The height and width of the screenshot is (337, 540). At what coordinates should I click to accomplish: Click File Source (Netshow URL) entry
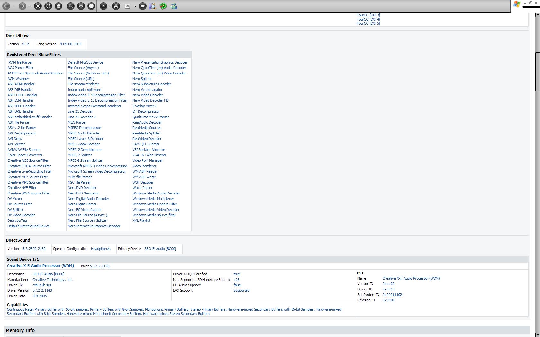pos(88,73)
